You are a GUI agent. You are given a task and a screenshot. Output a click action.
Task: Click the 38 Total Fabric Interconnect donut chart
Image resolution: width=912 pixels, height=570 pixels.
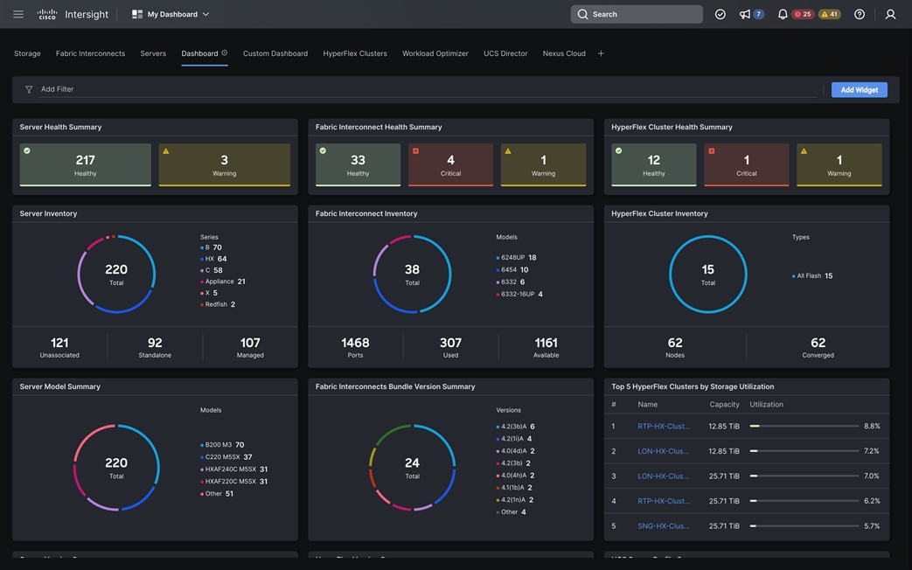[412, 274]
